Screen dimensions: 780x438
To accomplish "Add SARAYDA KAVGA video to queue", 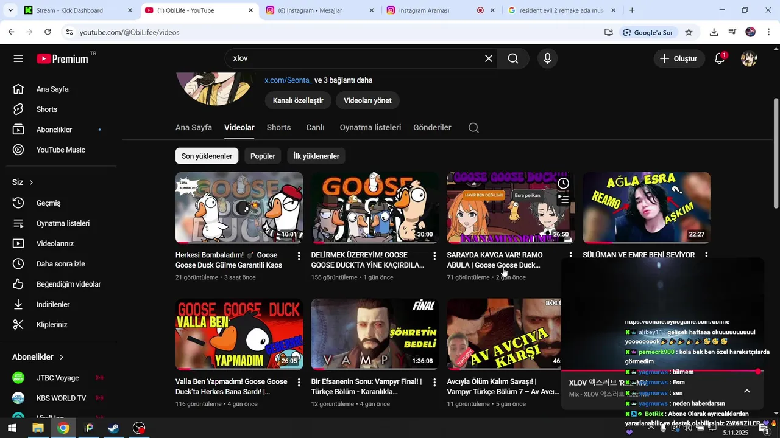I will click(564, 199).
